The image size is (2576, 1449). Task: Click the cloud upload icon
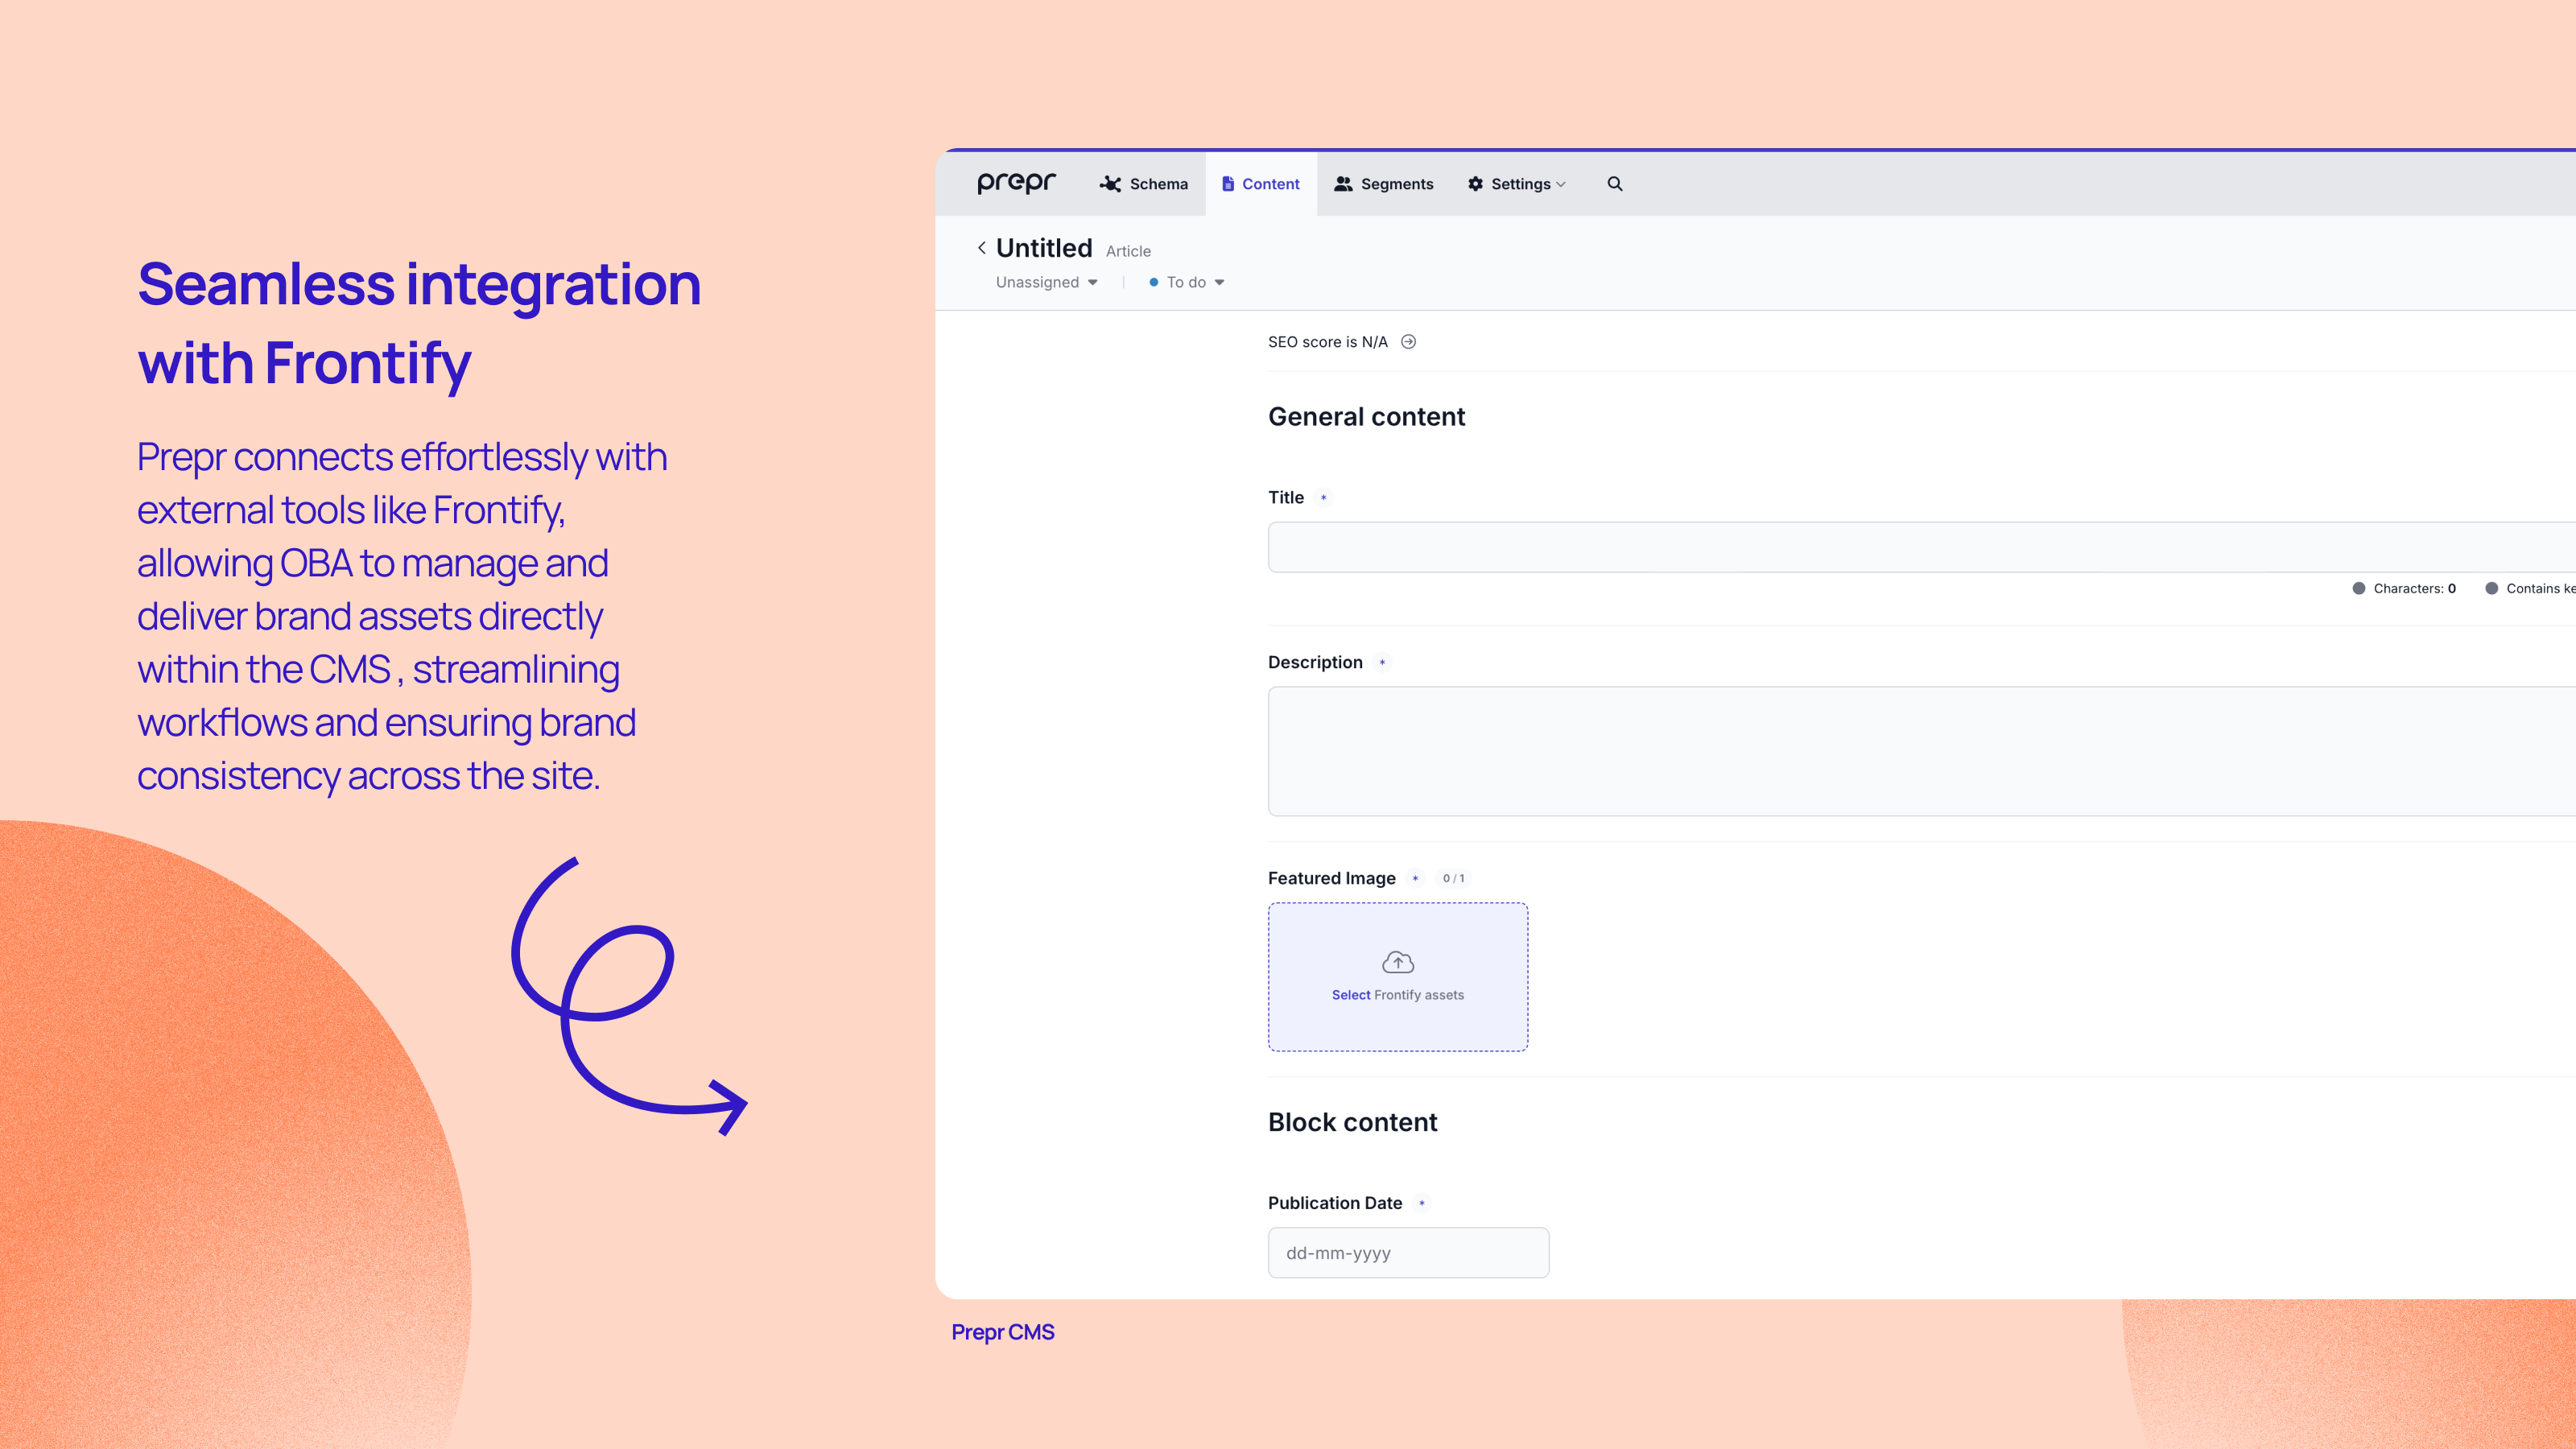point(1398,962)
